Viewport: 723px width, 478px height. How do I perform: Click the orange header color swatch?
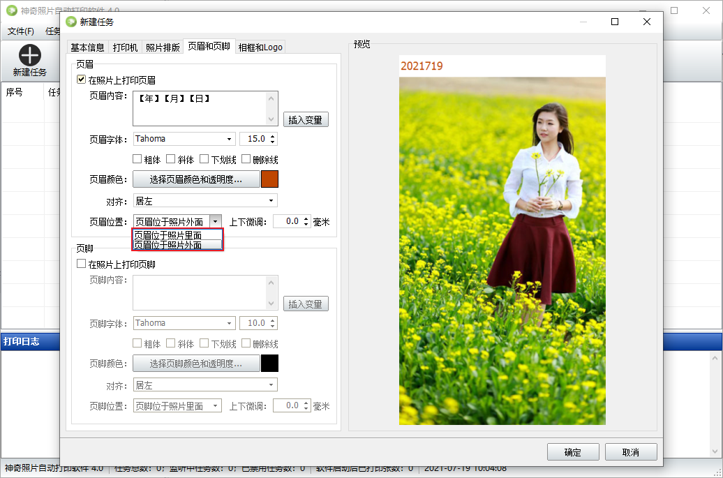(270, 179)
